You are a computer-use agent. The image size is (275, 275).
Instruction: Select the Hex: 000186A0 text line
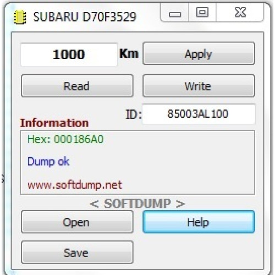pos(65,139)
